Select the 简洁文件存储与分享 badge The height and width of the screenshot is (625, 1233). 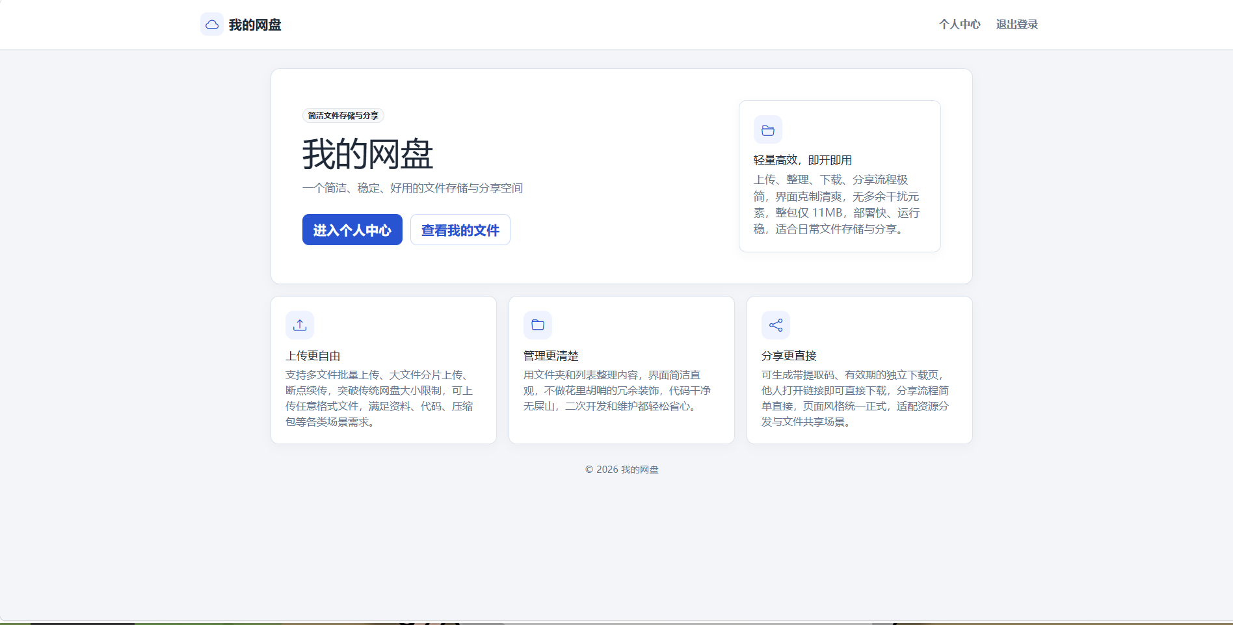(x=345, y=115)
